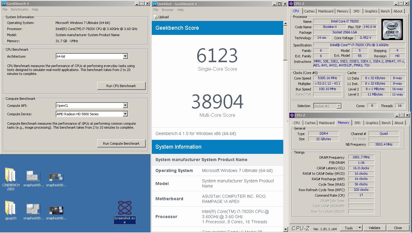This screenshot has width=412, height=233.
Task: Click scrollbar down arrow in Geekbench results
Action: [x=286, y=230]
